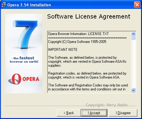Click 'Copyright (C) Opera Software 1995-2005' line
The height and width of the screenshot is (119, 142).
77,42
